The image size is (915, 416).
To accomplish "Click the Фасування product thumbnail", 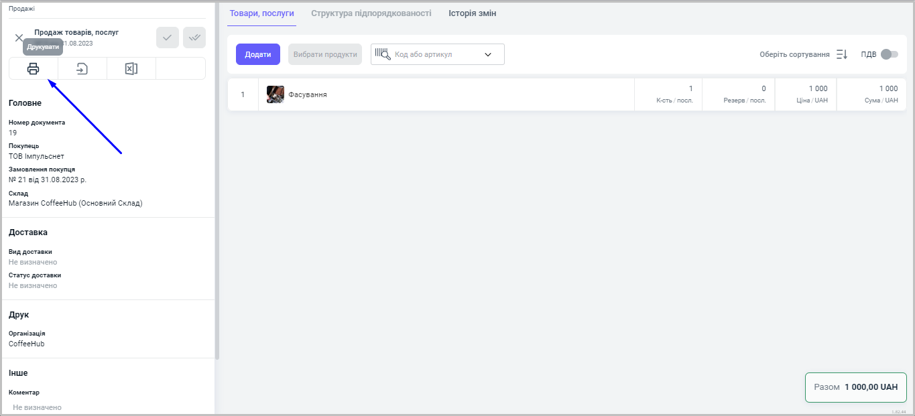I will pos(275,94).
